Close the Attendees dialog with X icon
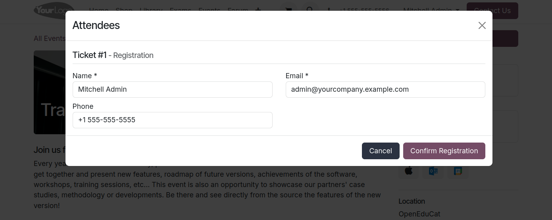 (482, 25)
